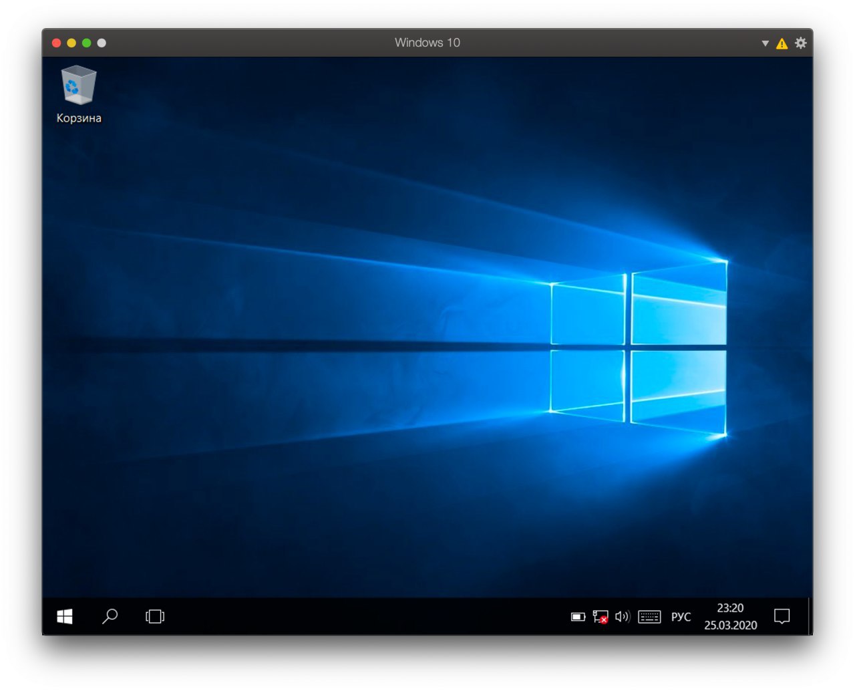
Task: Close the Windows 10 VM window
Action: pos(56,43)
